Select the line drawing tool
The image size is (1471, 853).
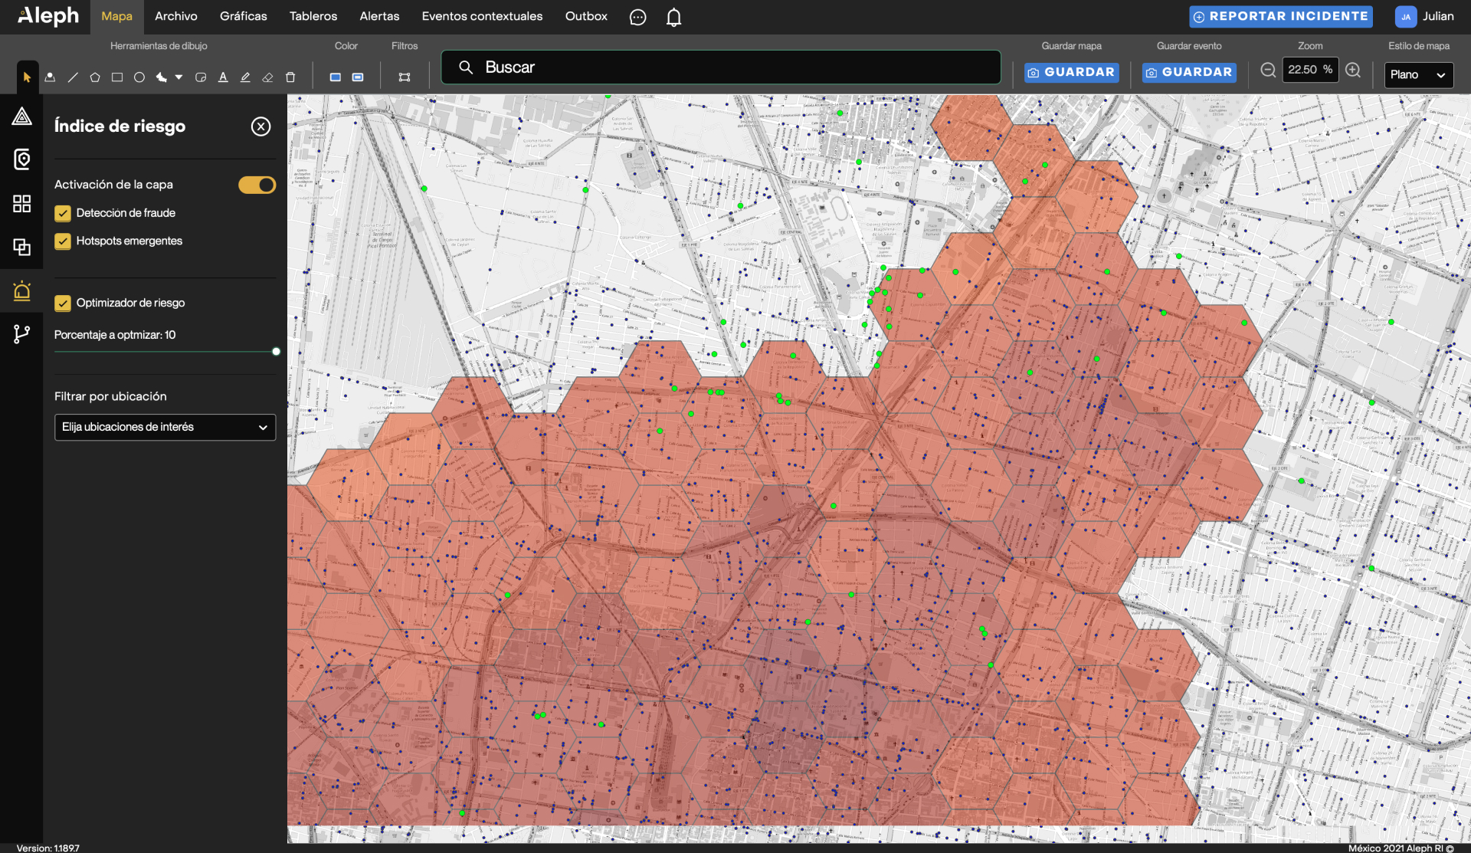click(x=73, y=77)
